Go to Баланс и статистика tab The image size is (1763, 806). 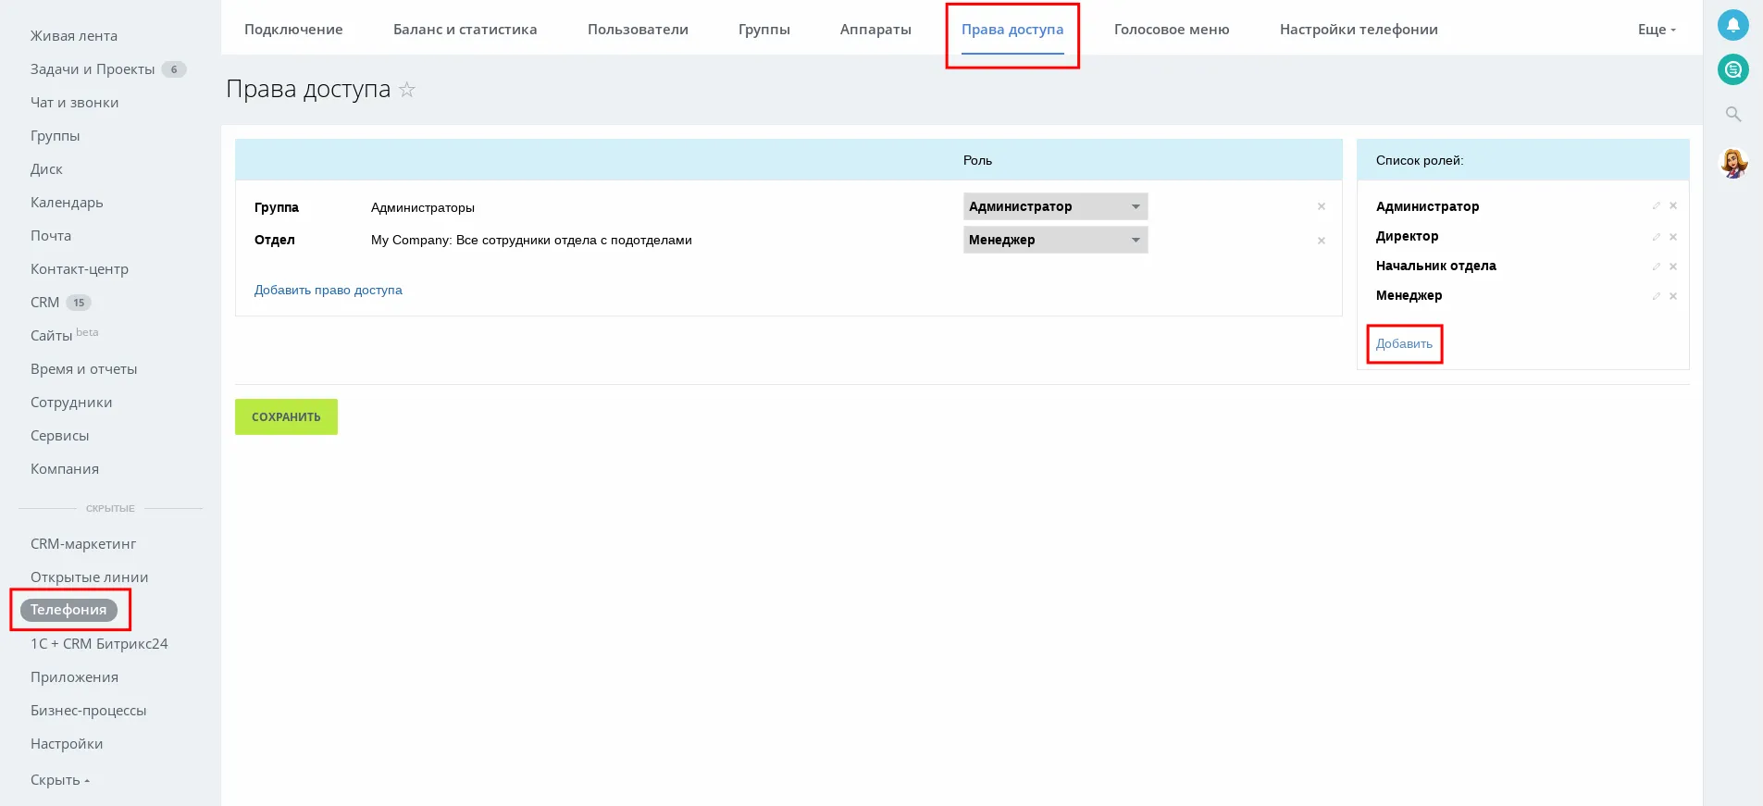[x=465, y=30]
